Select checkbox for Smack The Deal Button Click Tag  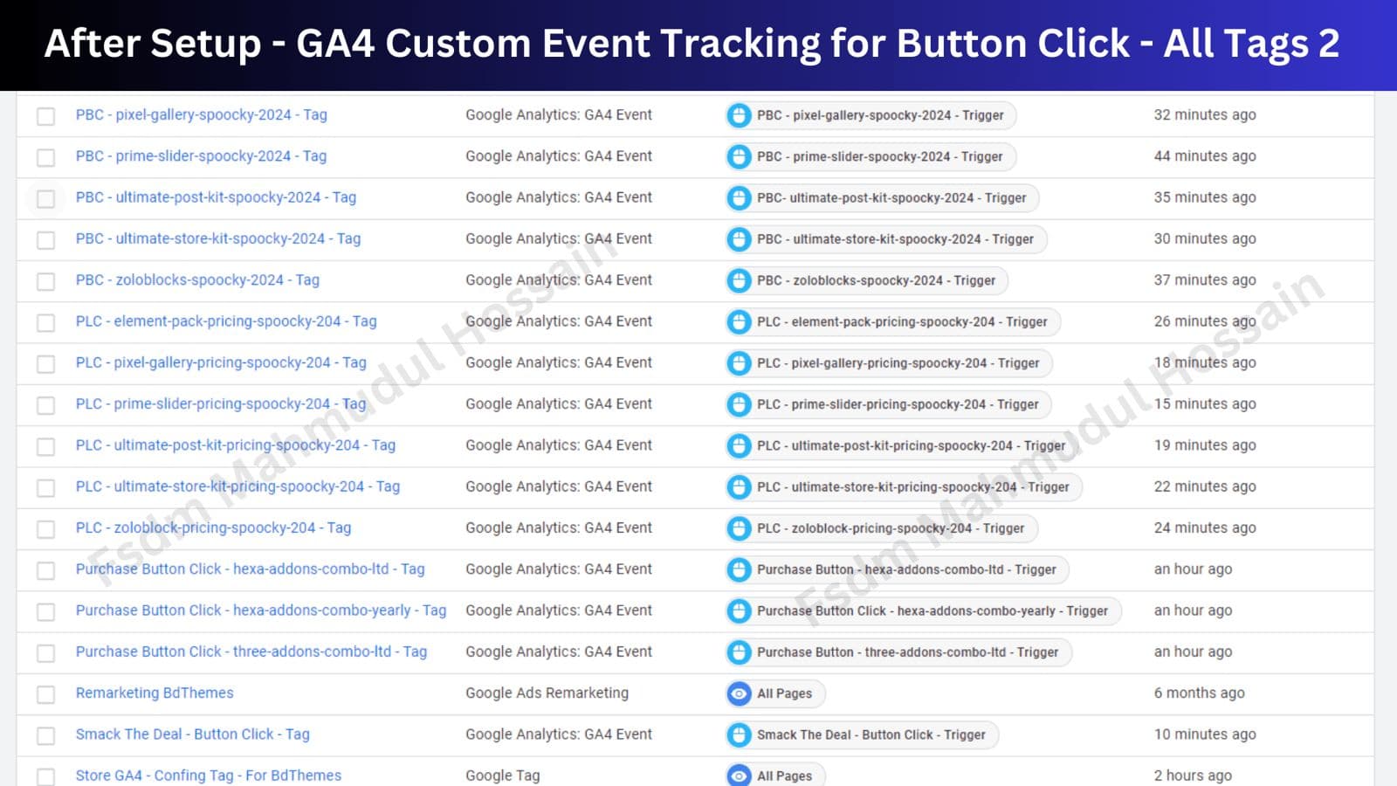tap(46, 735)
